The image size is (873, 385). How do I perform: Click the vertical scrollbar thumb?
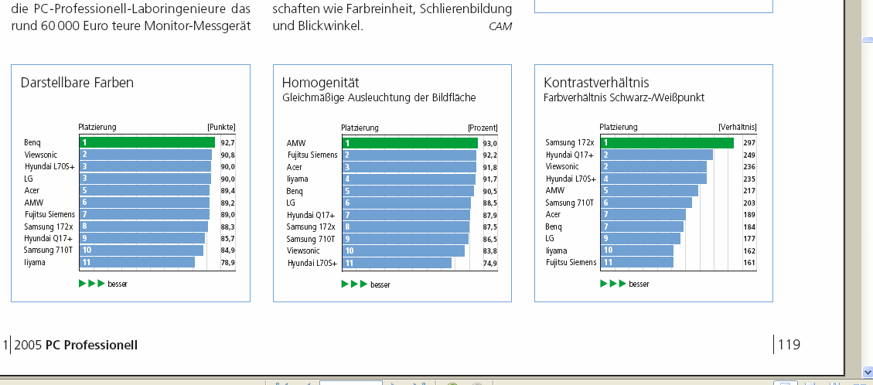[x=867, y=40]
